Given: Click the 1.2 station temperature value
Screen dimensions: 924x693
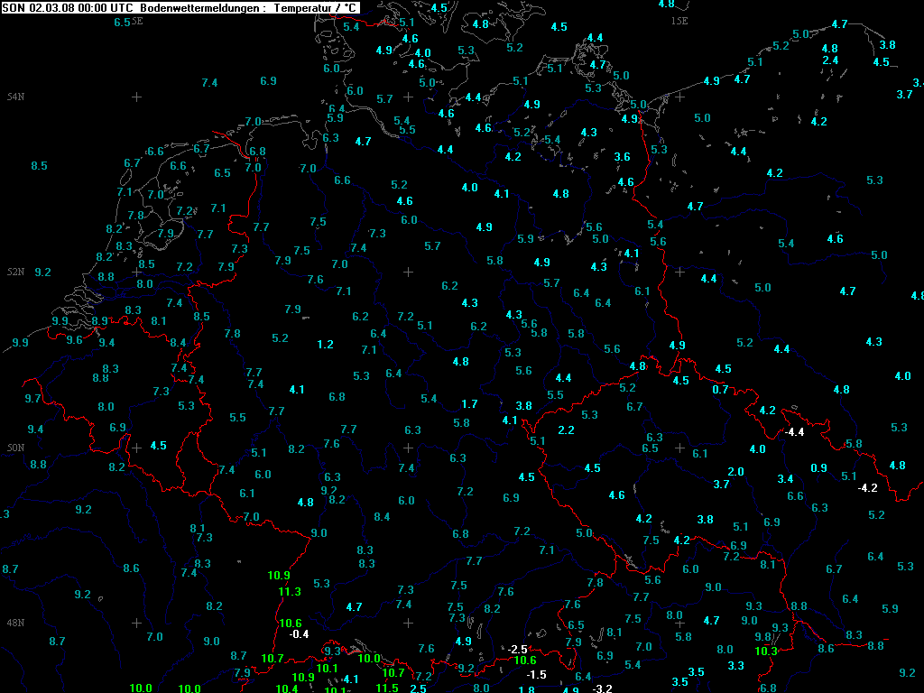Looking at the screenshot, I should [x=326, y=345].
